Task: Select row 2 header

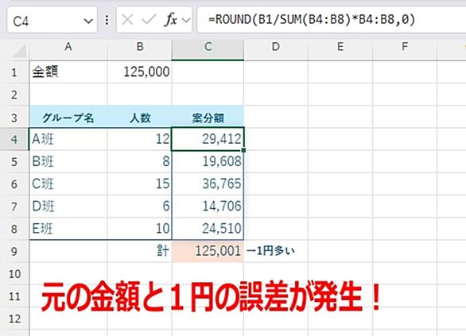Action: (x=14, y=95)
